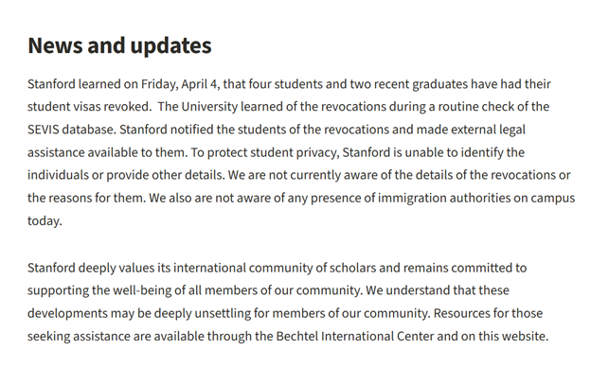Click the word "today." ending first paragraph
Screen dimensions: 591x367
(45, 221)
